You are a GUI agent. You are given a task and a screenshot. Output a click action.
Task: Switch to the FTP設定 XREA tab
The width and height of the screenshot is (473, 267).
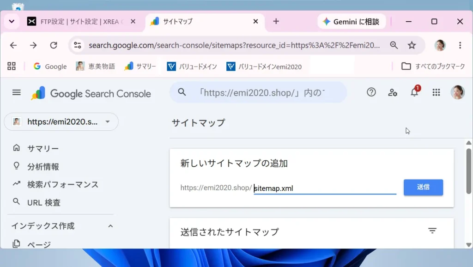click(81, 21)
